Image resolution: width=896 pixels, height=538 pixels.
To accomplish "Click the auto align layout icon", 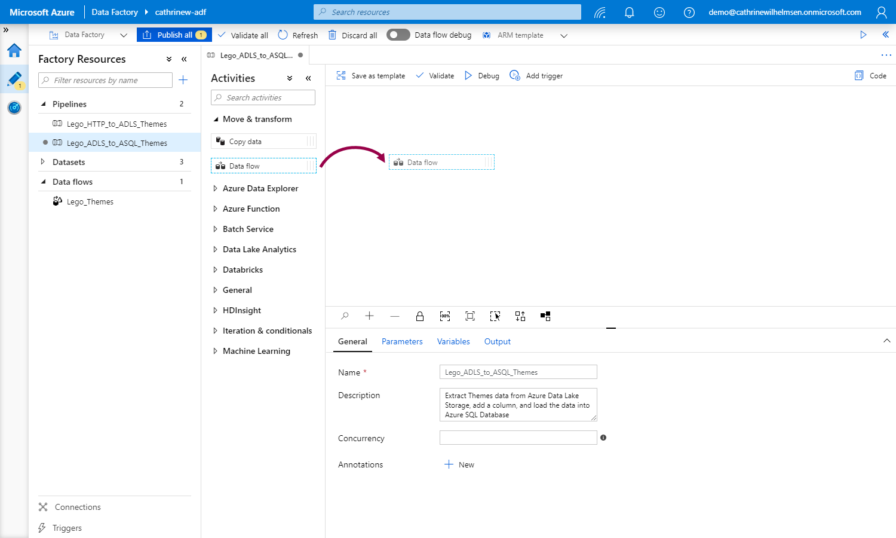I will 520,316.
